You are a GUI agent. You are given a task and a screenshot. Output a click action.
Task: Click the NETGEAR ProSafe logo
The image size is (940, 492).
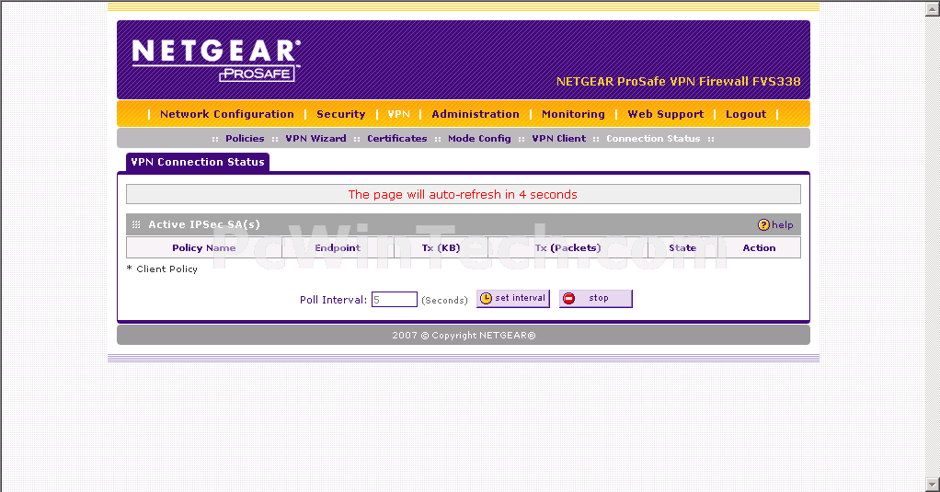click(216, 60)
